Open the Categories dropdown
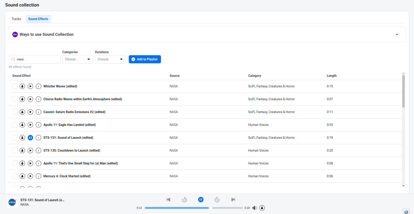414x214 pixels. (x=78, y=59)
